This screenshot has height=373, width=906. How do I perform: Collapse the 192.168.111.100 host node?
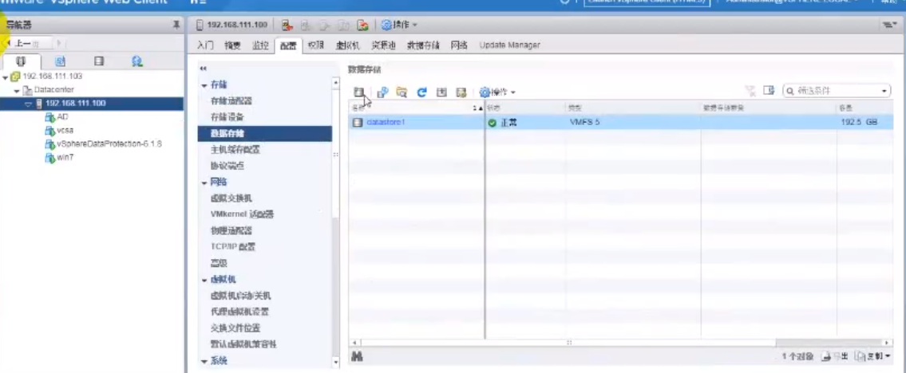pos(28,104)
